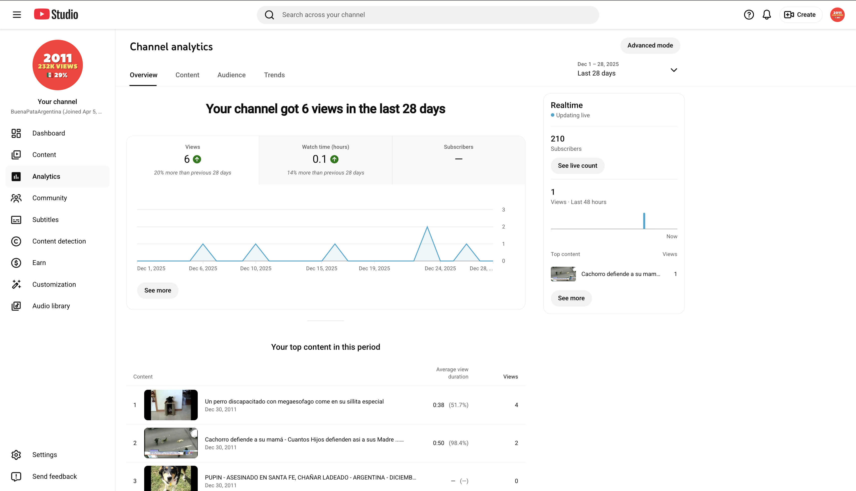The height and width of the screenshot is (491, 856).
Task: Click the Cachorro defiende a su mamá title
Action: click(304, 439)
